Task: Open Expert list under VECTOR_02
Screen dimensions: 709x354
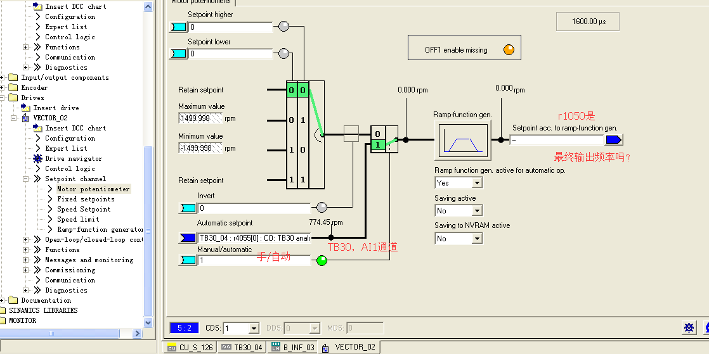Action: pyautogui.click(x=66, y=148)
